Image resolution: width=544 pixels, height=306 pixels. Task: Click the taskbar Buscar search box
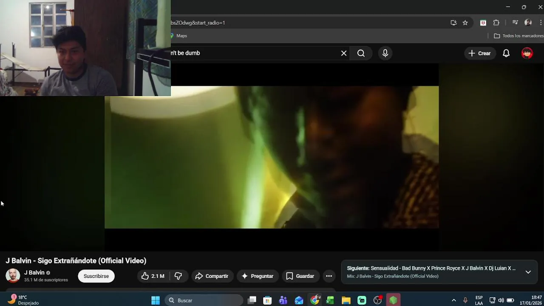(204, 300)
